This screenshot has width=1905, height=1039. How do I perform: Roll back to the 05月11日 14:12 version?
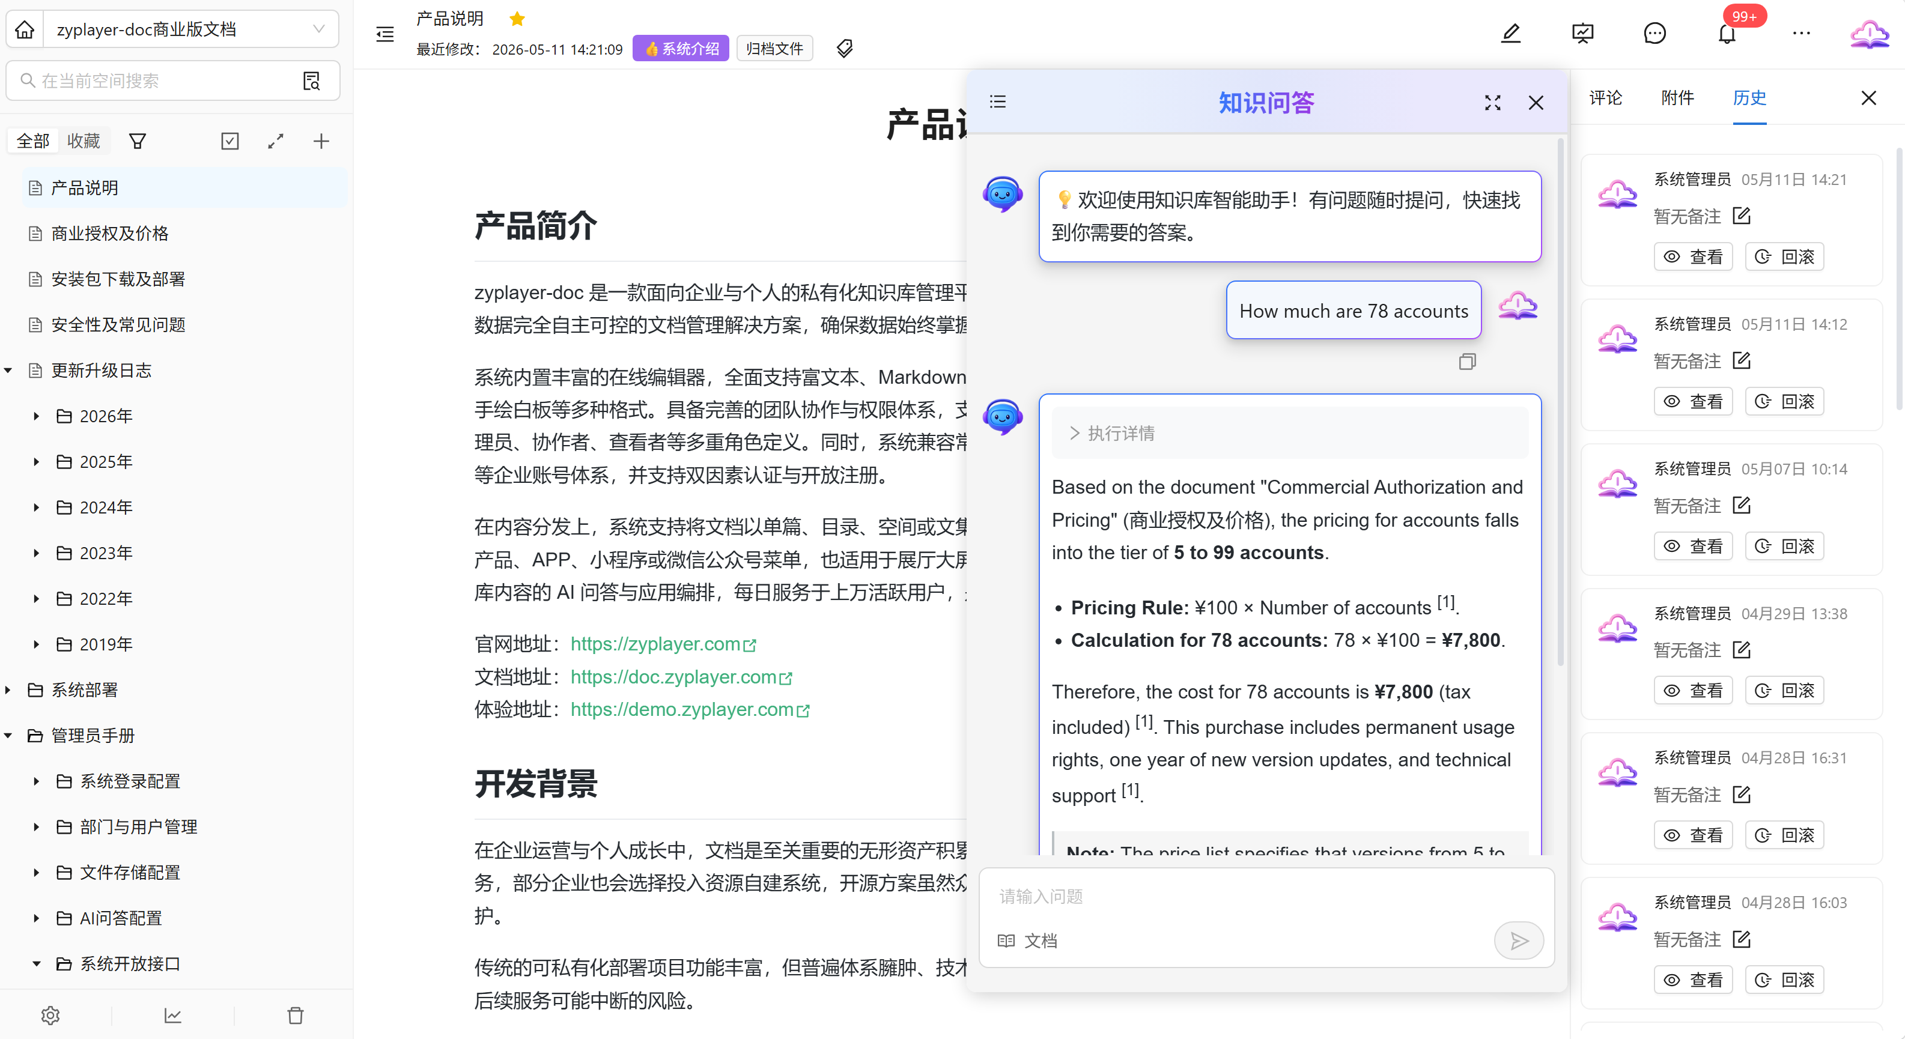[1784, 402]
